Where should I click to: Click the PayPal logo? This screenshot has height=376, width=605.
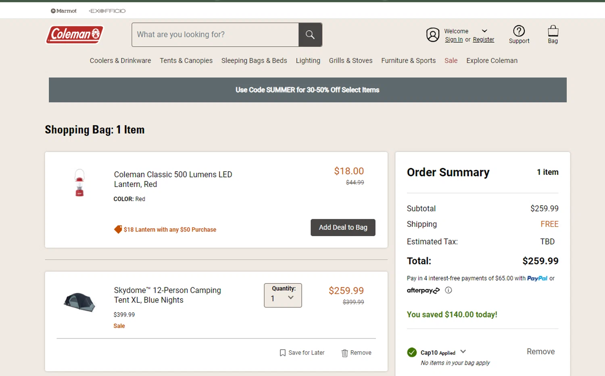[x=537, y=278]
